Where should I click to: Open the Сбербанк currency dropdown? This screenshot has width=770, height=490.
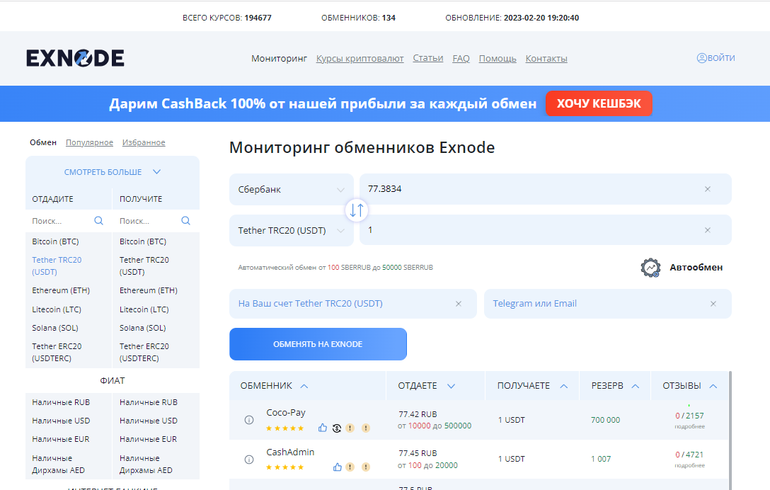click(291, 189)
